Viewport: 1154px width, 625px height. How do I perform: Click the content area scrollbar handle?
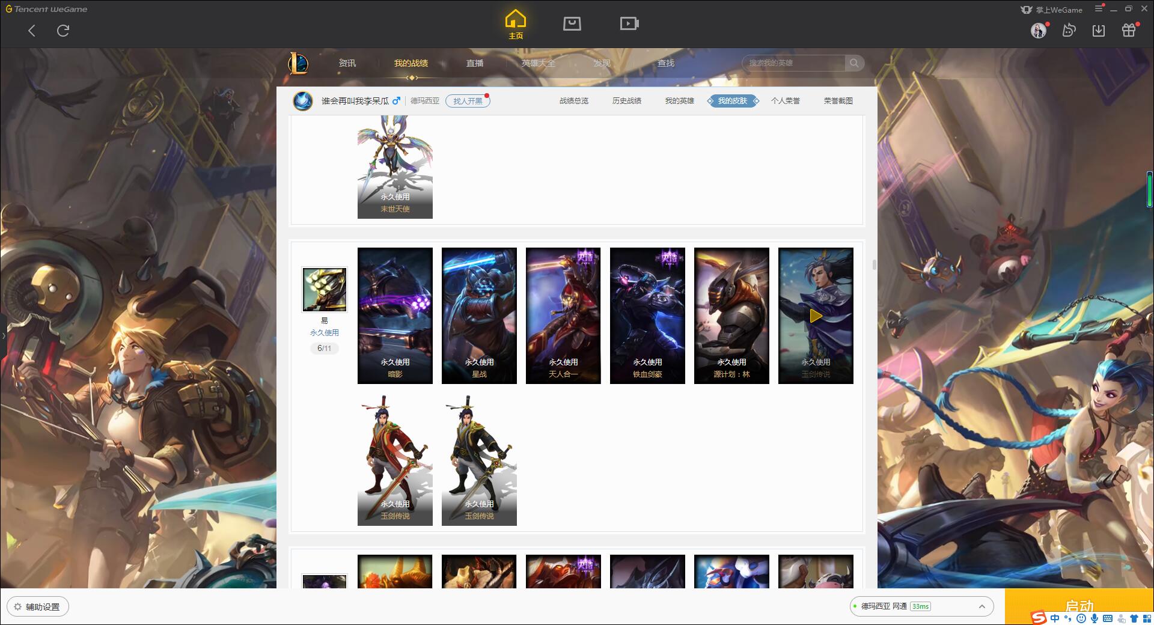(x=874, y=264)
